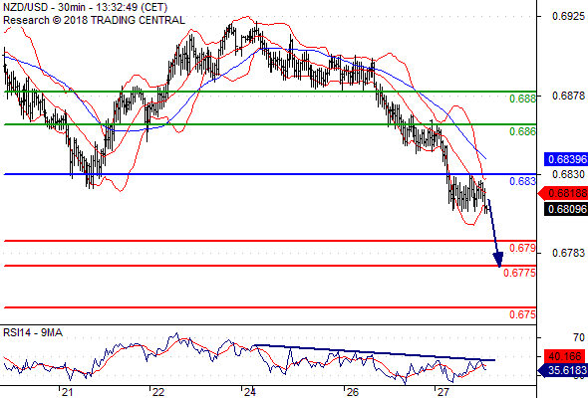The width and height of the screenshot is (588, 398).
Task: Click the blue 0.68396 price tag
Action: [x=566, y=159]
